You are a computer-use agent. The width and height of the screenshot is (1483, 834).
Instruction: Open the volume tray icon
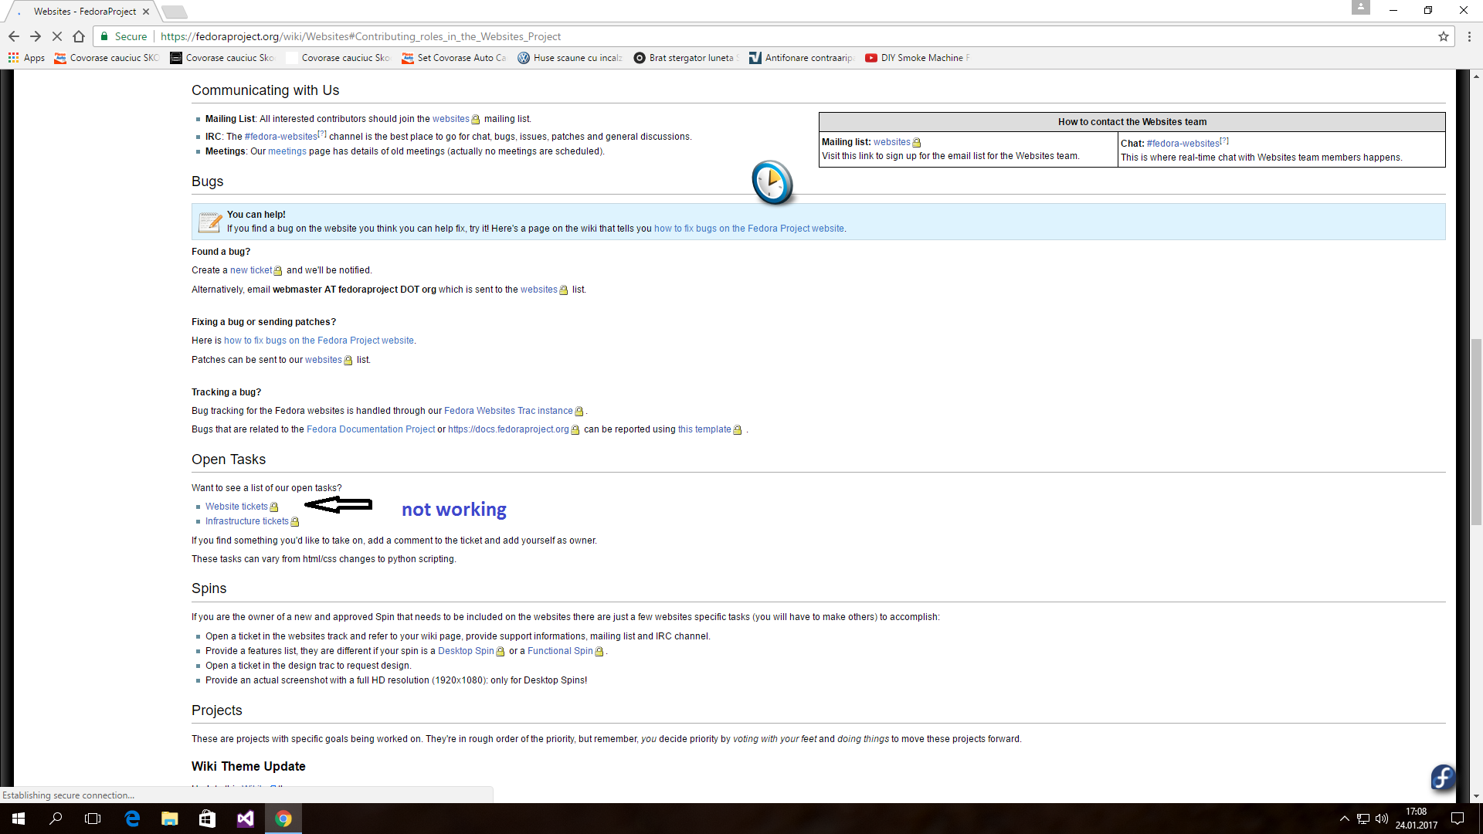1382,819
